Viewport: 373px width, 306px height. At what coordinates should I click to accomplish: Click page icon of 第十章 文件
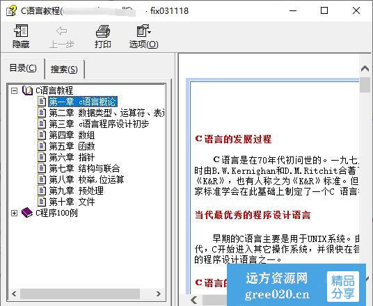coord(42,202)
